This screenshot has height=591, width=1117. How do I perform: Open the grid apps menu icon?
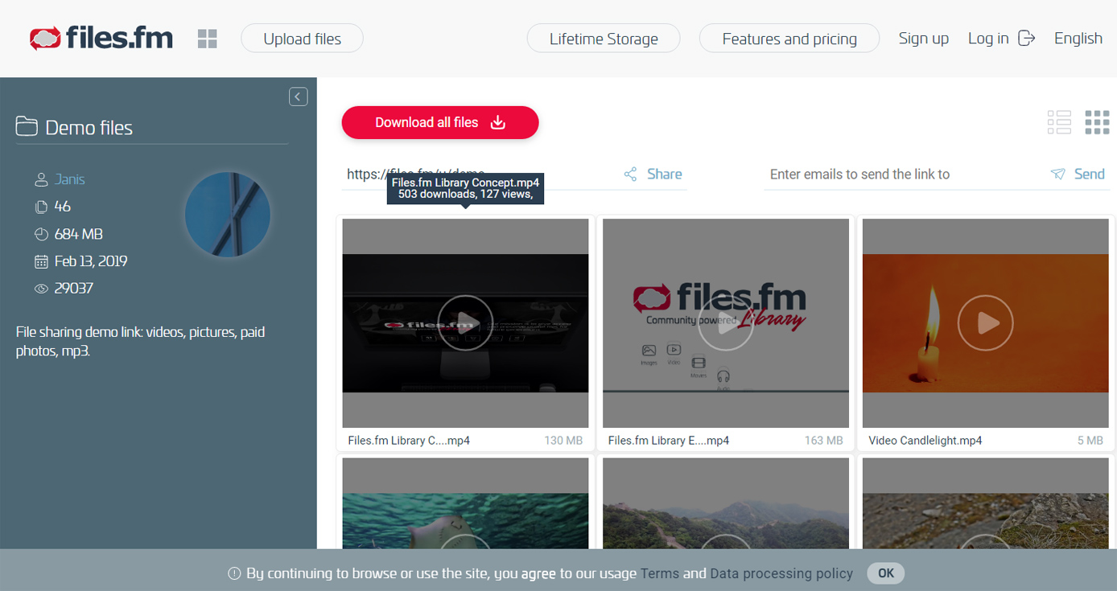[x=208, y=39]
